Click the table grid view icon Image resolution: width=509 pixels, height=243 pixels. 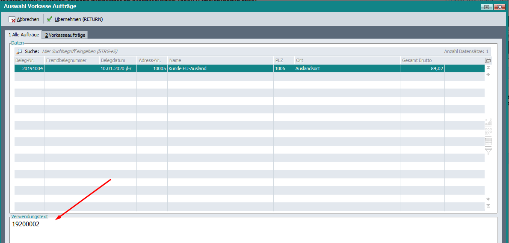coord(488,141)
